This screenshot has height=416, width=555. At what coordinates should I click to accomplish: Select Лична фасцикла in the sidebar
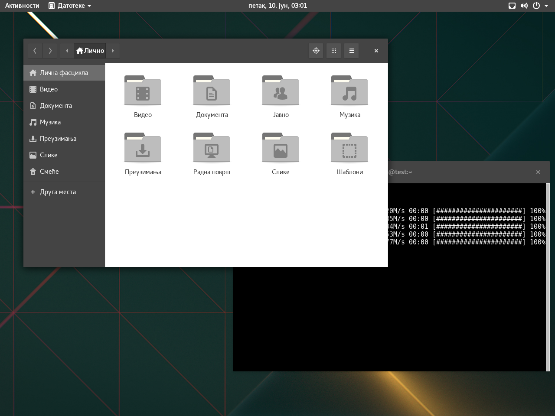click(64, 73)
